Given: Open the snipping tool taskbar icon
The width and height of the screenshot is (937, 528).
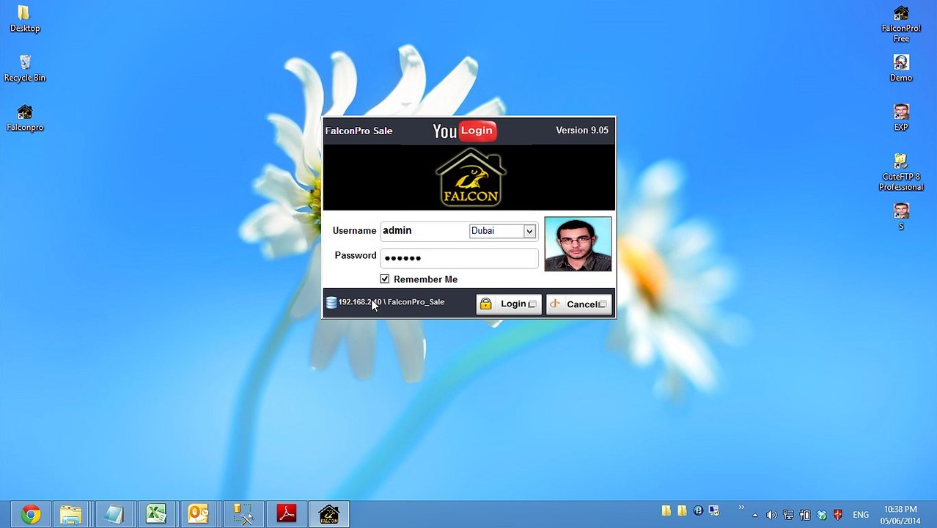Looking at the screenshot, I should tap(243, 514).
